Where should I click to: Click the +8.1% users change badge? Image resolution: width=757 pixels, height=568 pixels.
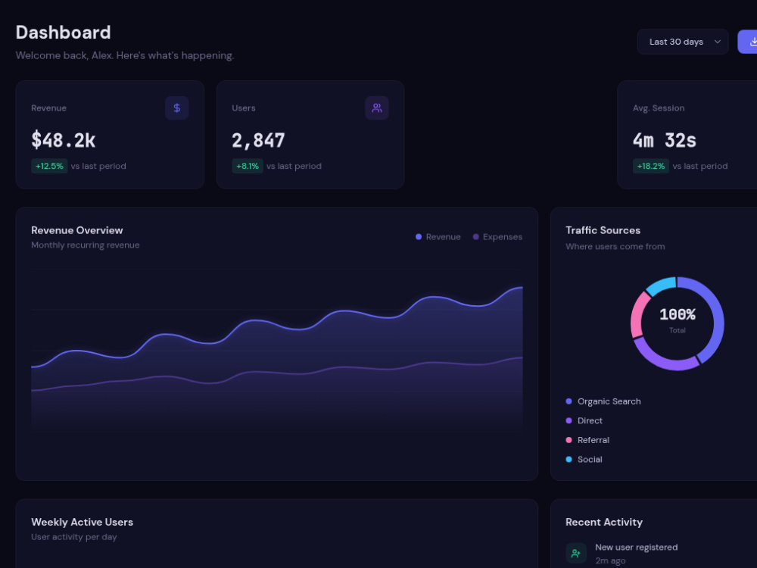pyautogui.click(x=248, y=166)
